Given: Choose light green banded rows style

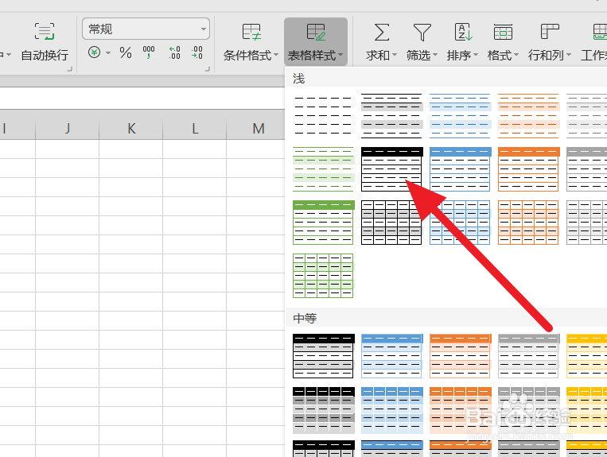Looking at the screenshot, I should [323, 169].
